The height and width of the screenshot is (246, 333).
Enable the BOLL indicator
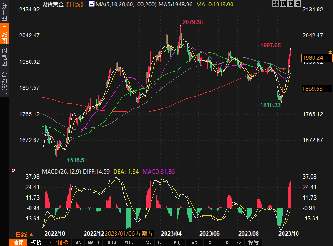111,242
